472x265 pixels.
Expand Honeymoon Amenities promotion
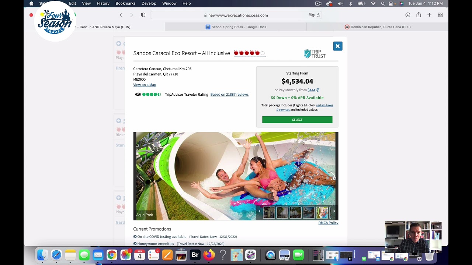click(x=153, y=244)
